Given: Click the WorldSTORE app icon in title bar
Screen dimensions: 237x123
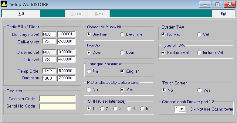Looking at the screenshot, I should tap(4, 4).
